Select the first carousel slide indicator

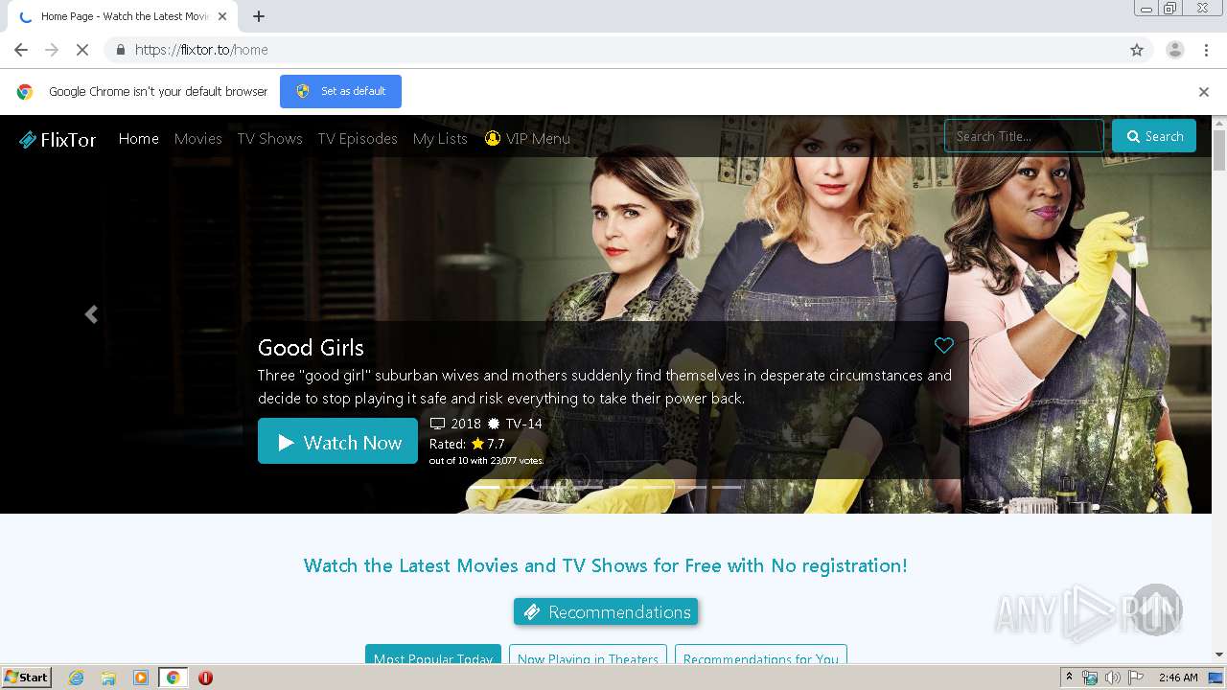(485, 487)
